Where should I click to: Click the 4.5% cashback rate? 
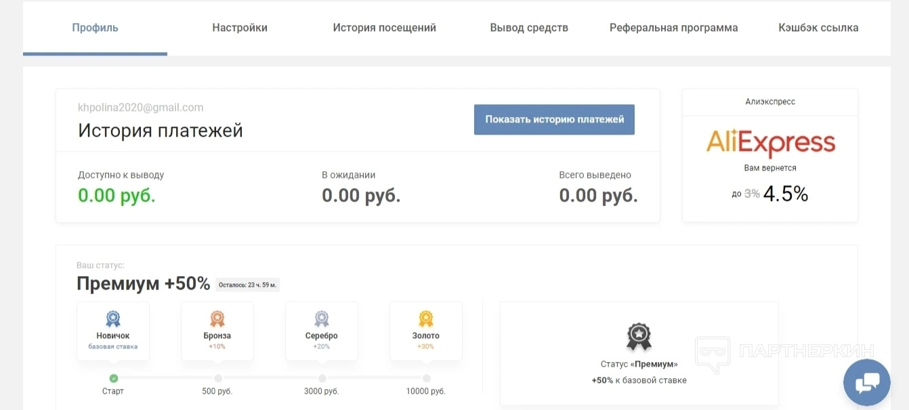click(786, 194)
